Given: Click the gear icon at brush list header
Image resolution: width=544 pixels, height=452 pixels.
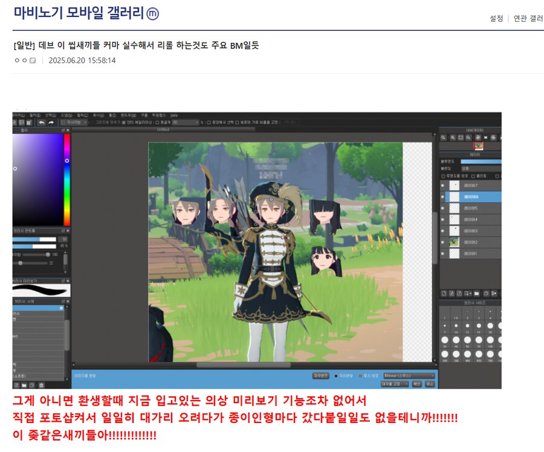Looking at the screenshot, I should (x=62, y=308).
